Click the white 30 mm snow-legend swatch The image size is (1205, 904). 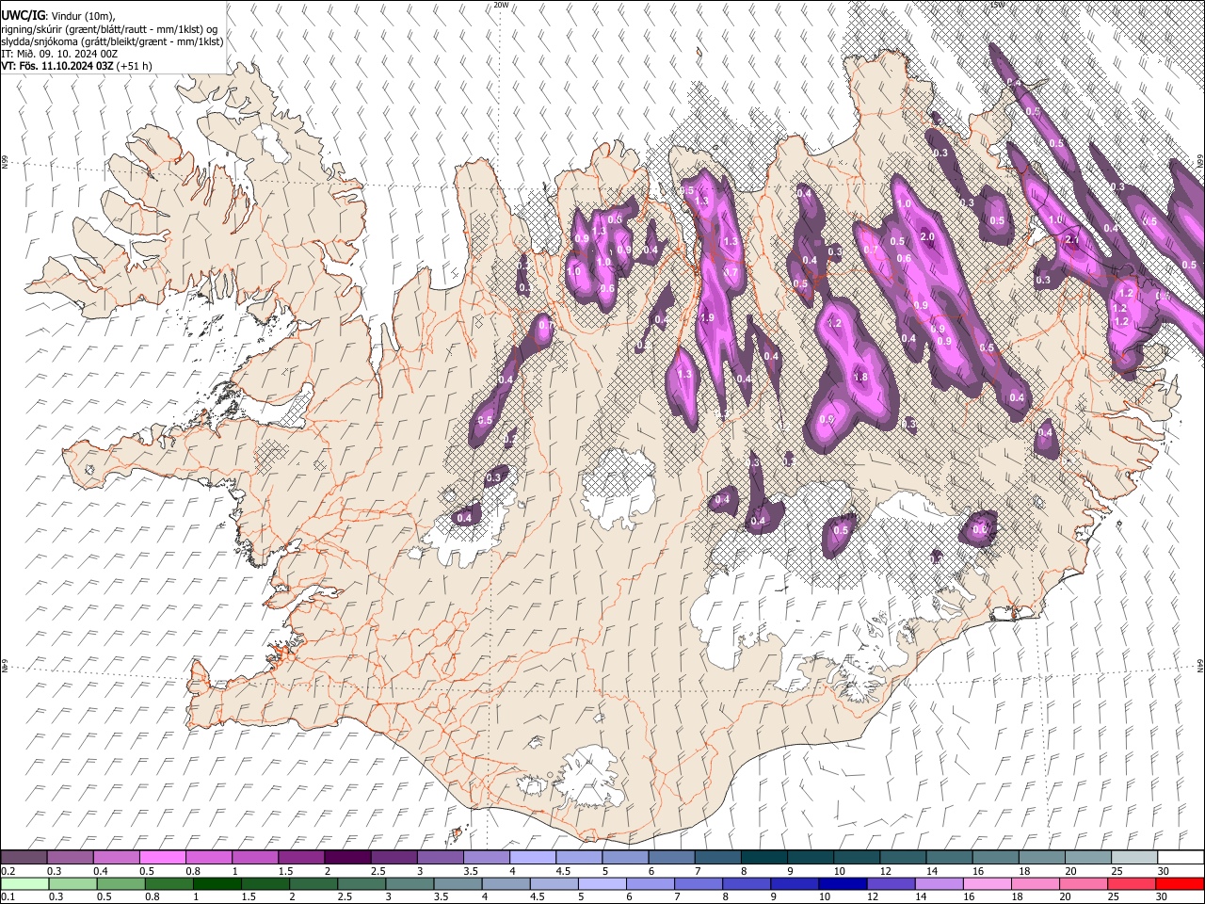click(1181, 857)
